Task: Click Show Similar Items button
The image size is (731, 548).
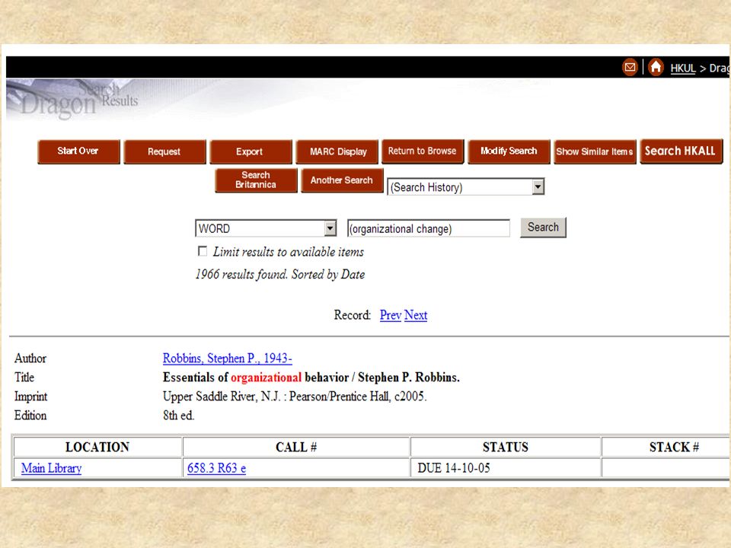Action: coord(595,151)
